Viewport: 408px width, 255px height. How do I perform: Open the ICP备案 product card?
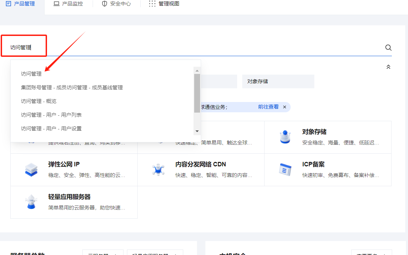(x=328, y=170)
